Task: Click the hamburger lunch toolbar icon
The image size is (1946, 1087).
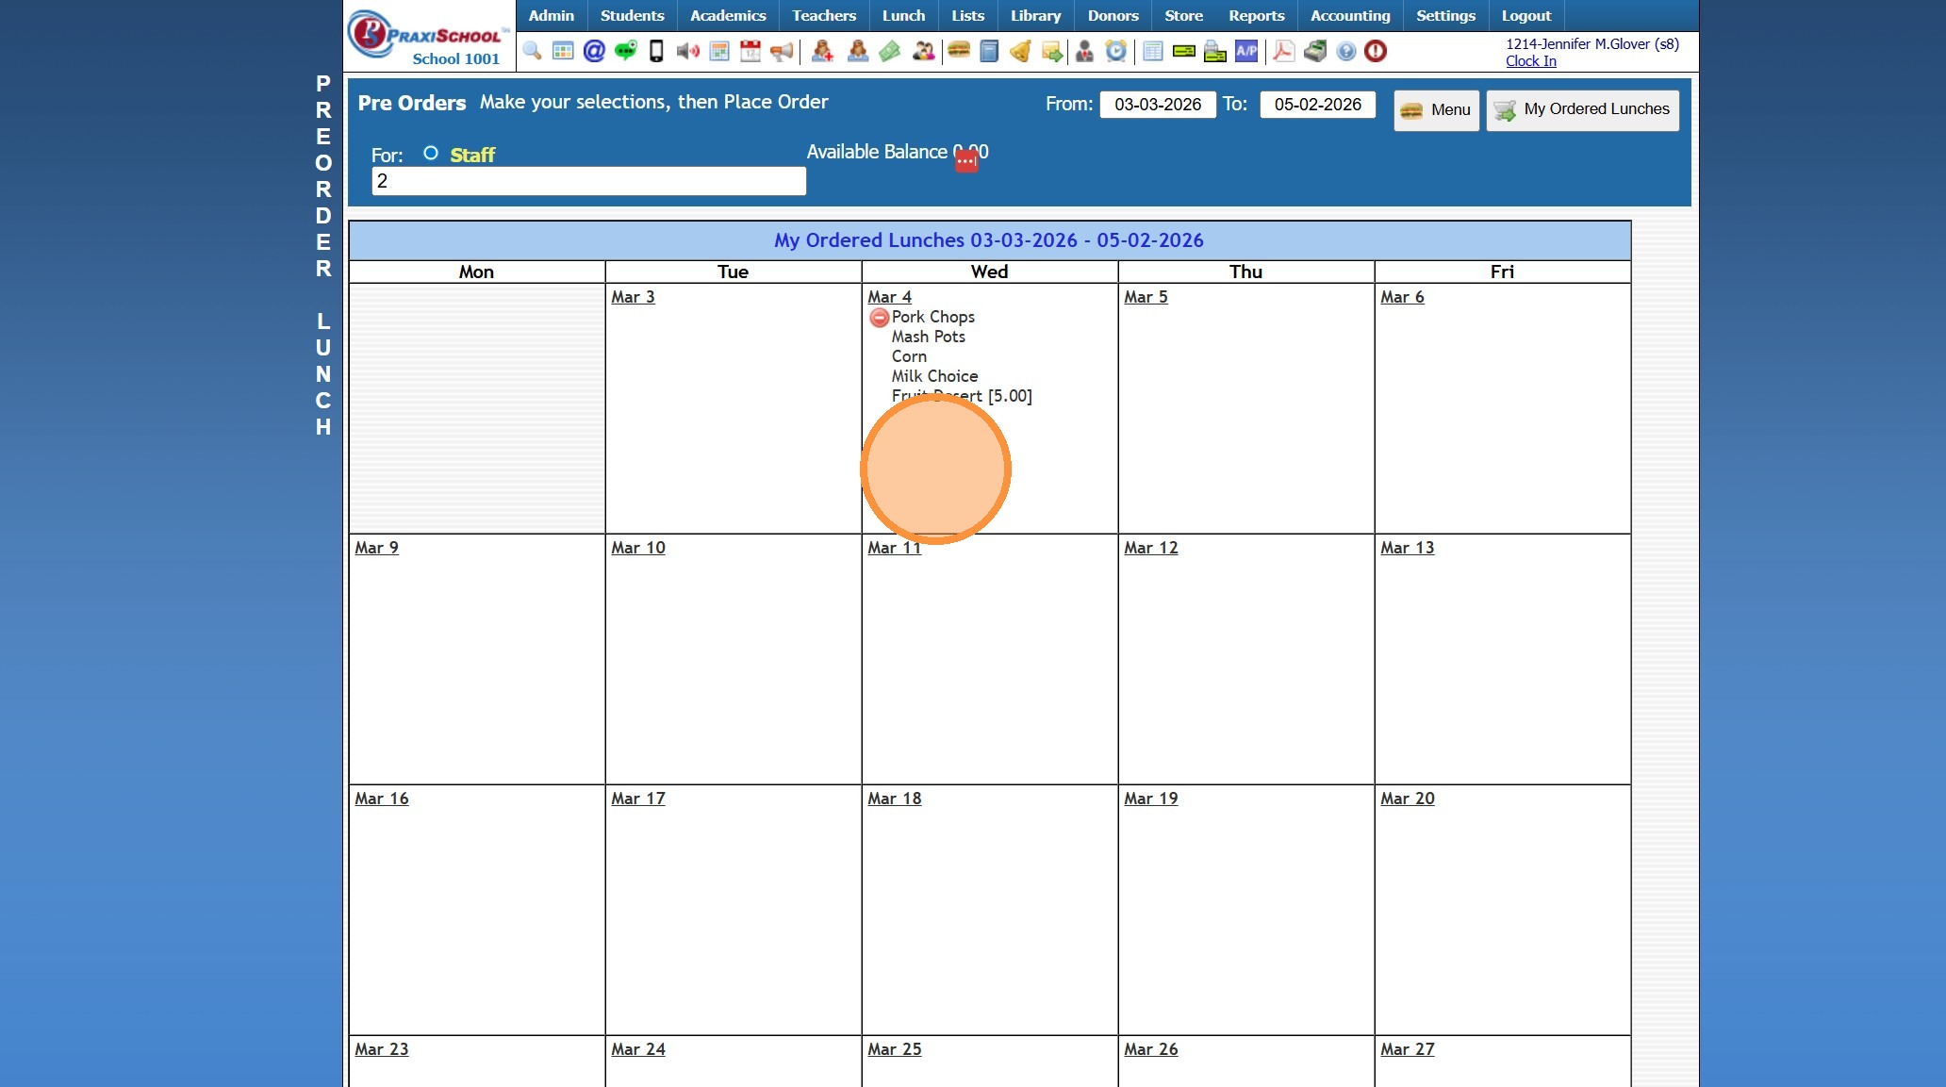Action: tap(959, 51)
